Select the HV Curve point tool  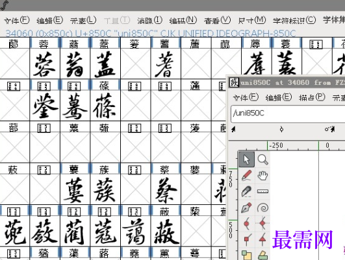point(262,224)
